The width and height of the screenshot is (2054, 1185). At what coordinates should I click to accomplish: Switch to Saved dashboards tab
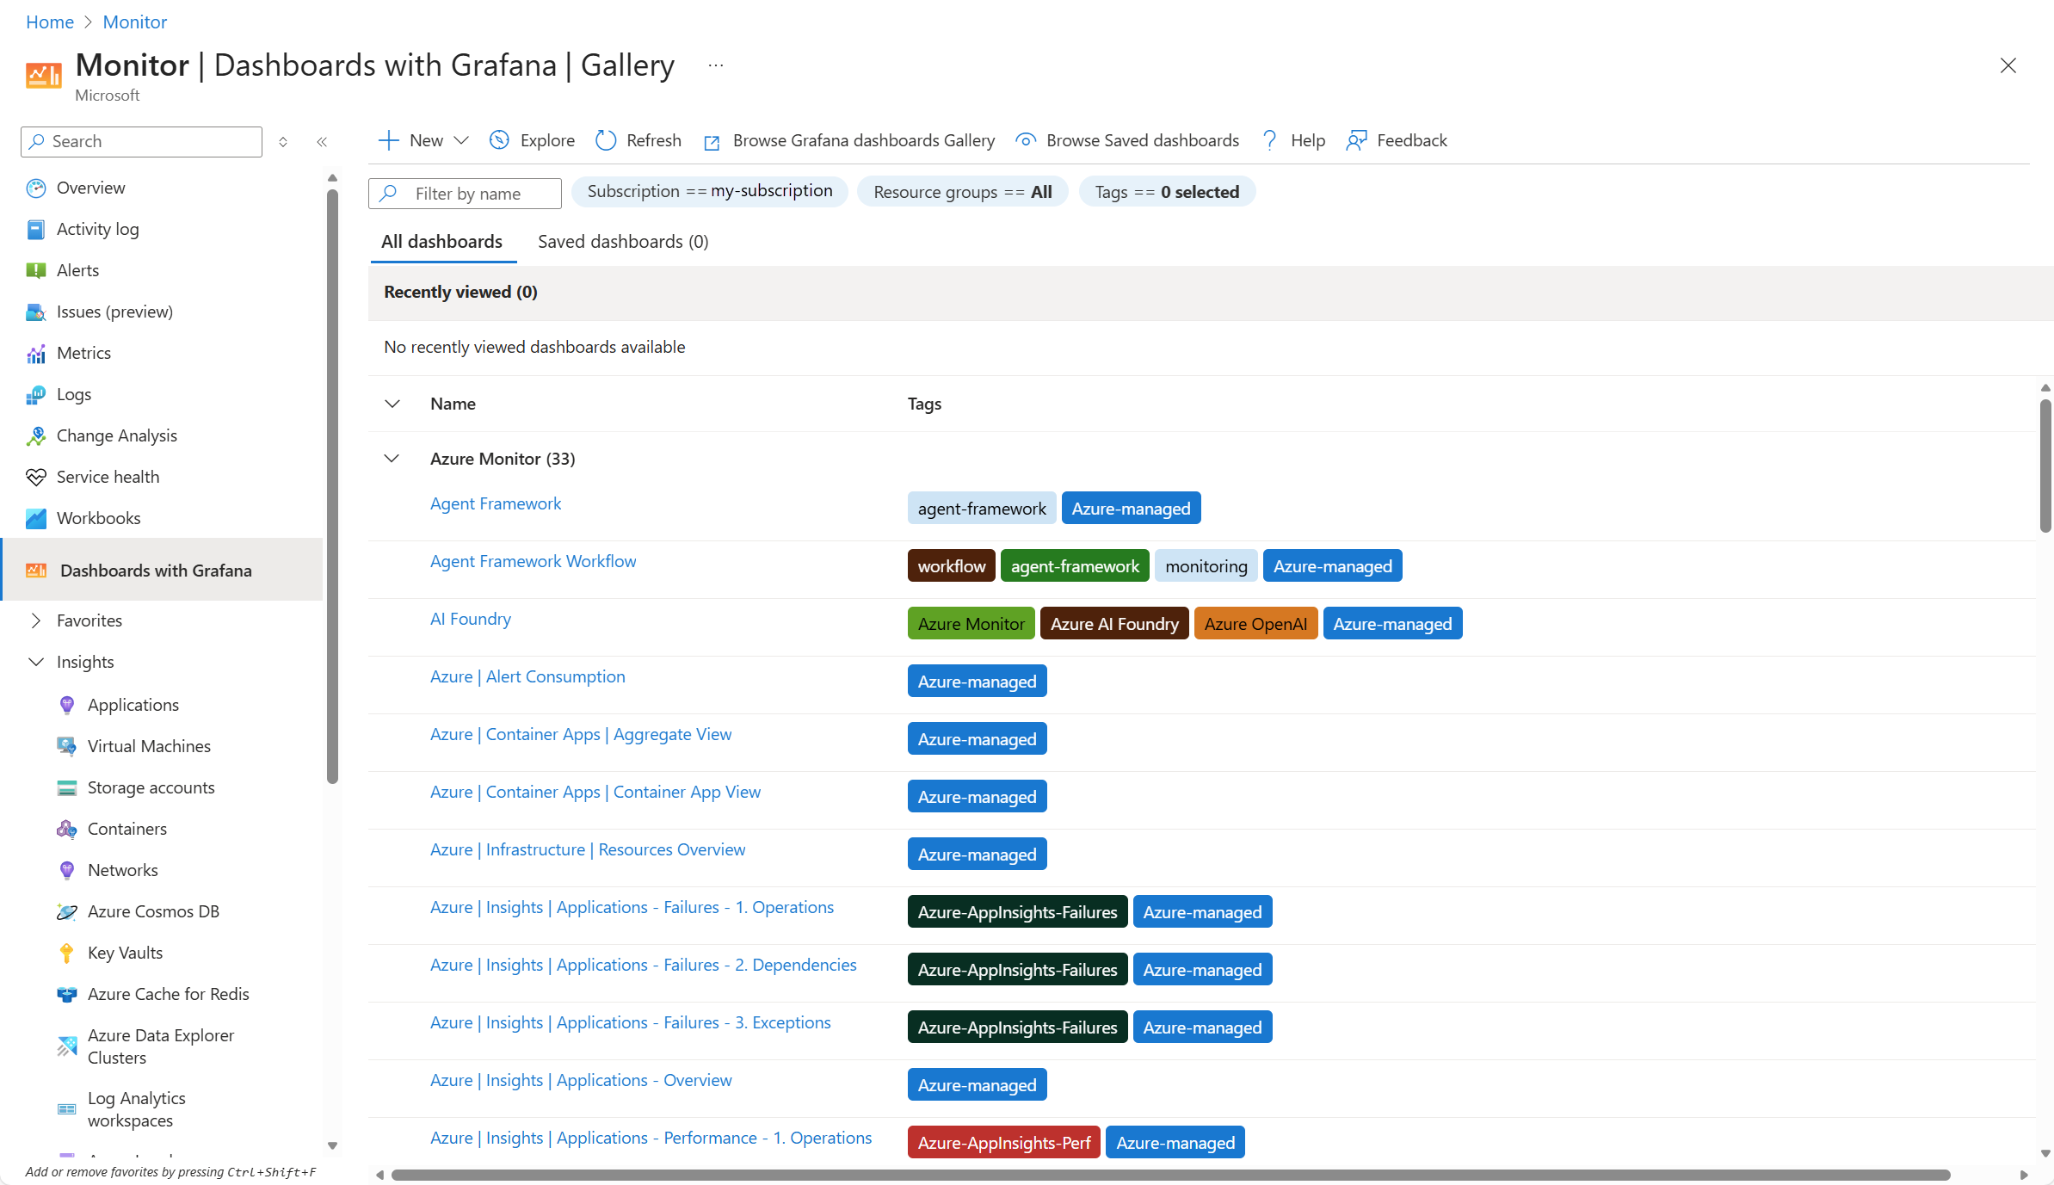click(x=623, y=242)
